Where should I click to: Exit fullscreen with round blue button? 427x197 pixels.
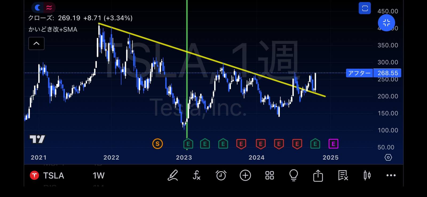(x=386, y=23)
